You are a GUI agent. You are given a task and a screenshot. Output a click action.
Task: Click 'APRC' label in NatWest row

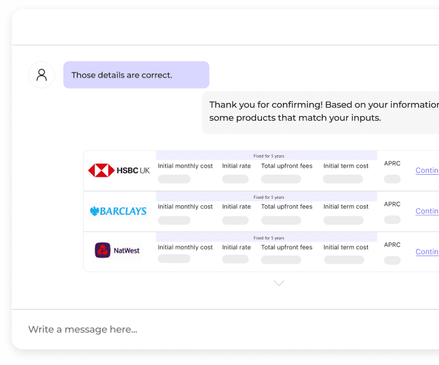[392, 245]
